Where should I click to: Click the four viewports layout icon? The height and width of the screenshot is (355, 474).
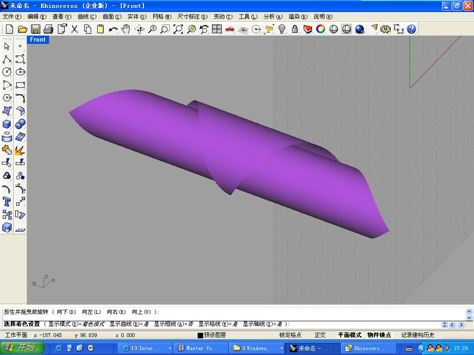217,29
